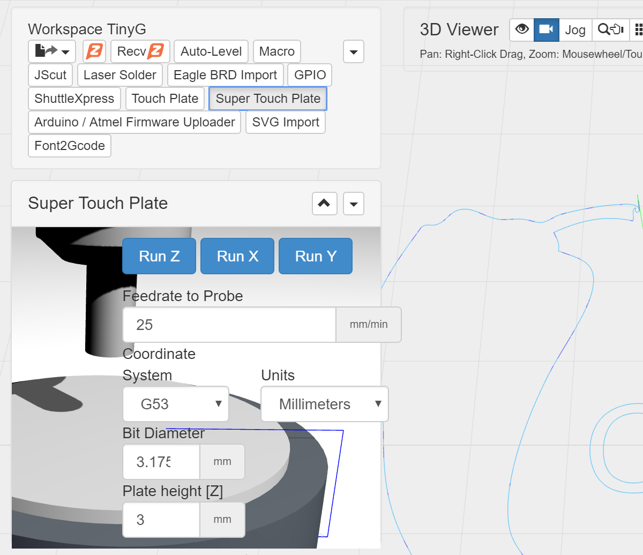Open the Super Touch Plate options dropdown

[x=354, y=204]
